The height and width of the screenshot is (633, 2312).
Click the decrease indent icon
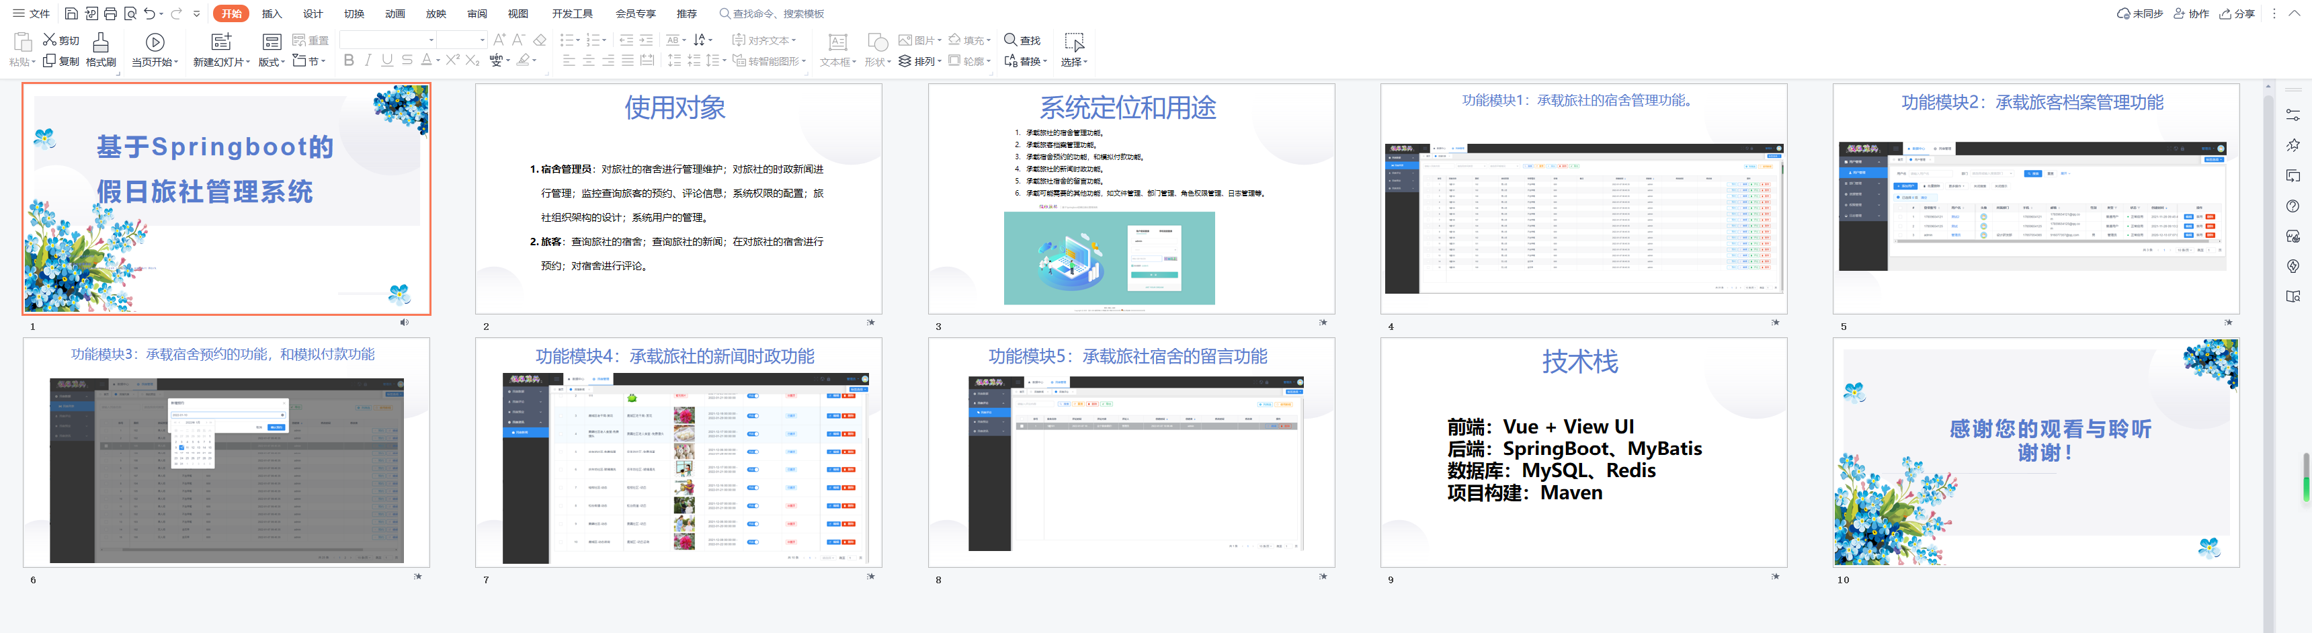(x=626, y=40)
